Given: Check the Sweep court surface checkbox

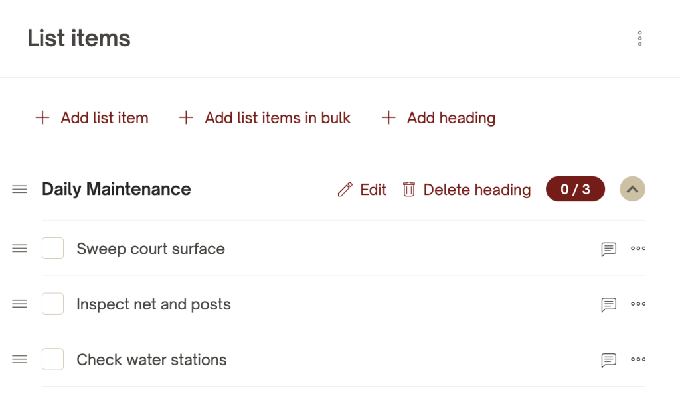Looking at the screenshot, I should point(52,249).
